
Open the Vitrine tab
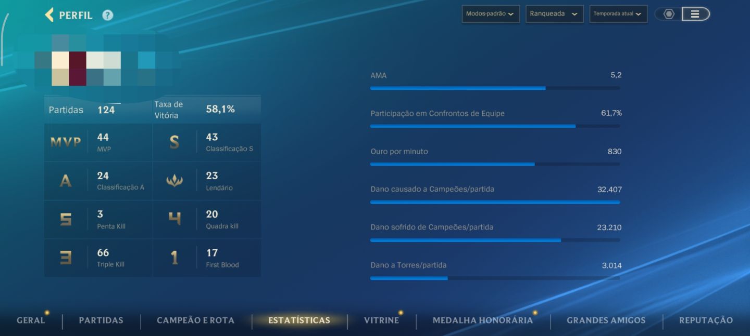[381, 320]
